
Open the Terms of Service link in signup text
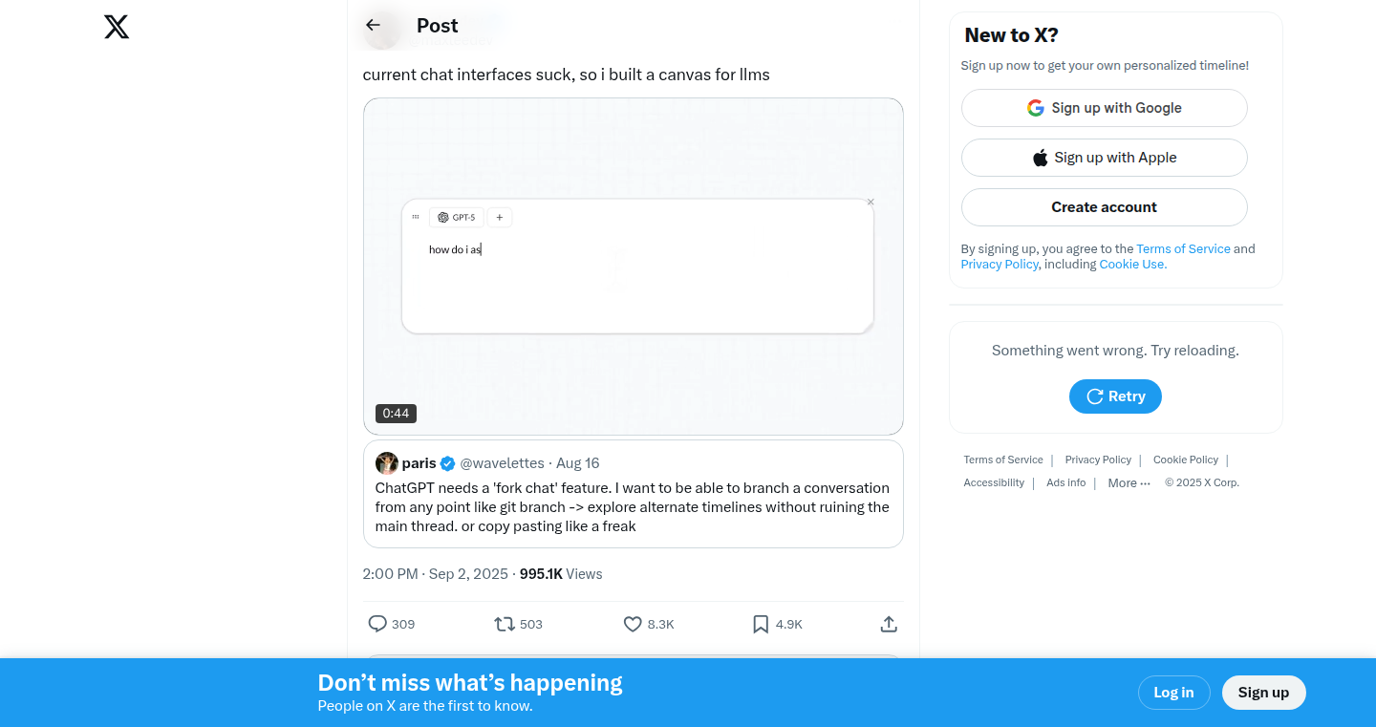(x=1183, y=248)
